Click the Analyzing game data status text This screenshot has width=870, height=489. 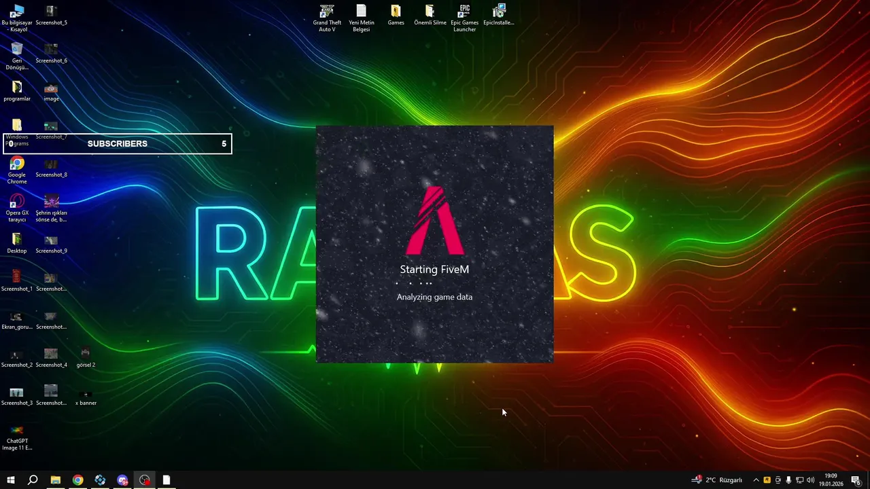point(434,297)
